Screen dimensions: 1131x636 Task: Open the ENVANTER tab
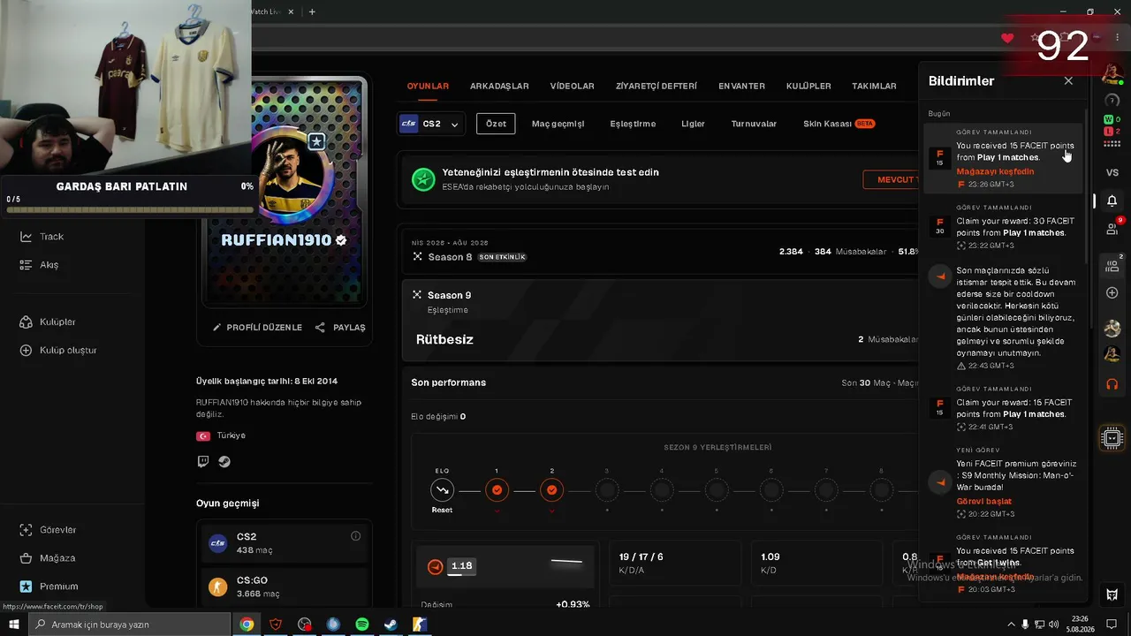(741, 87)
